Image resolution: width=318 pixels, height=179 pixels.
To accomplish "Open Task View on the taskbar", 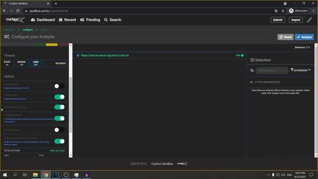I will (x=25, y=175).
